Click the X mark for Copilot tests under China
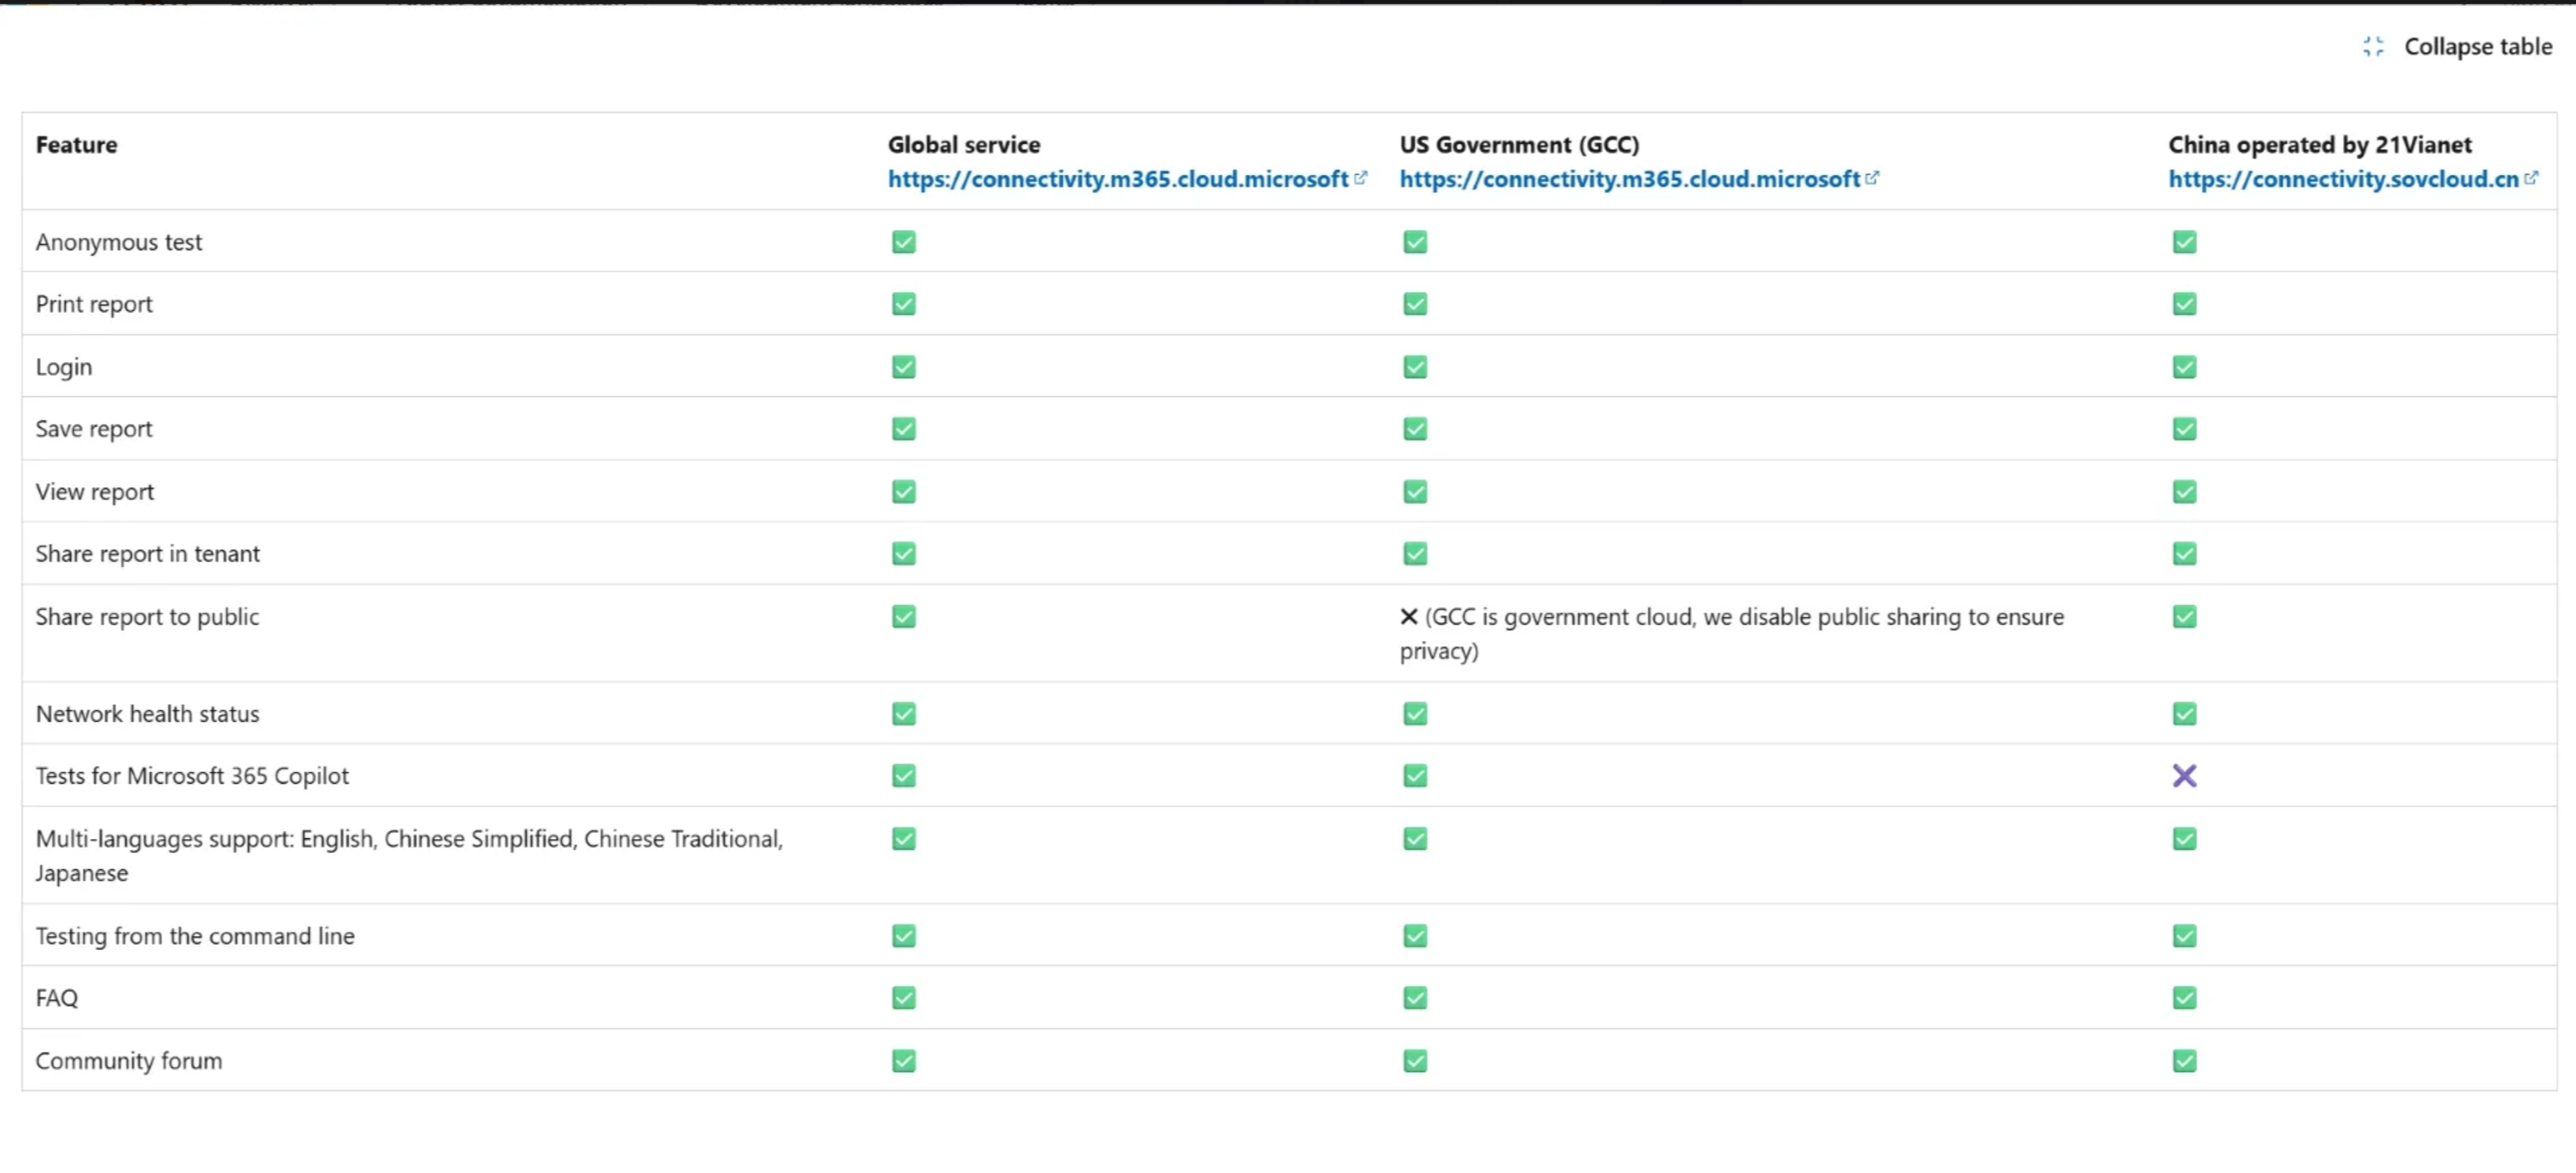Image resolution: width=2576 pixels, height=1173 pixels. 2184,775
